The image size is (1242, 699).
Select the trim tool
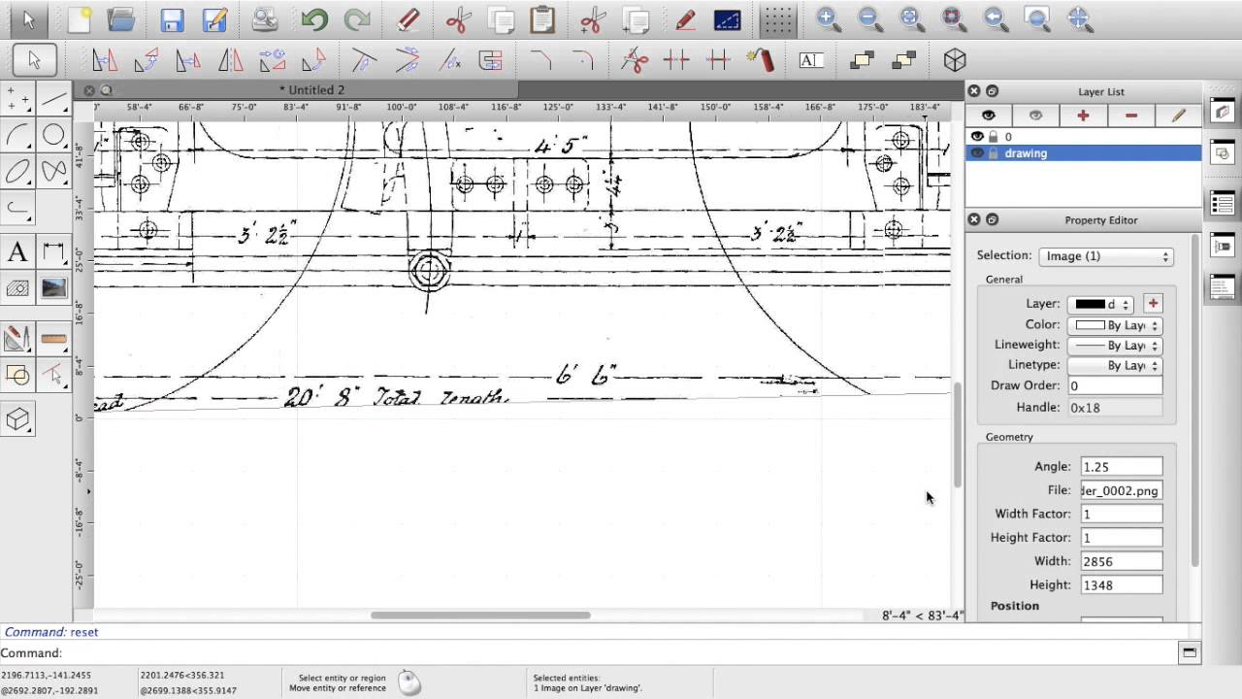tap(364, 60)
